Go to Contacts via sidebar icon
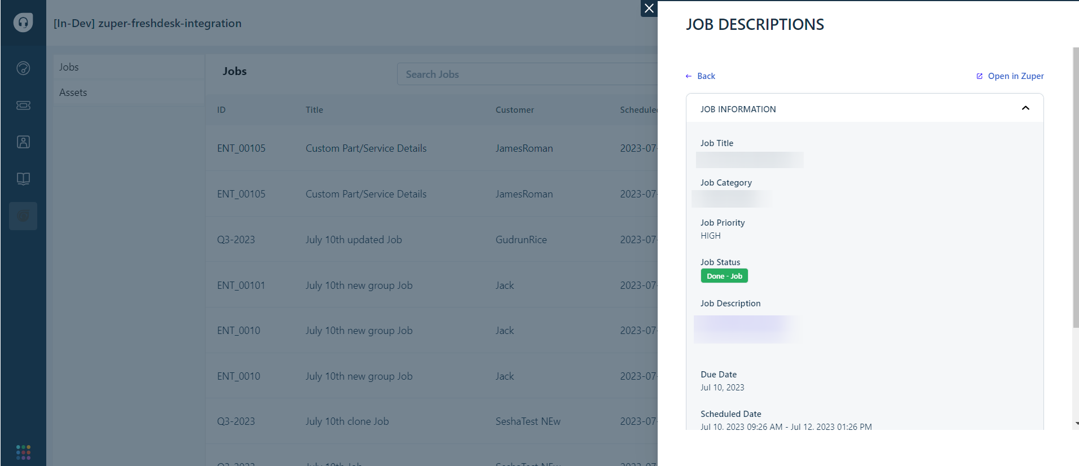The height and width of the screenshot is (466, 1079). [23, 142]
